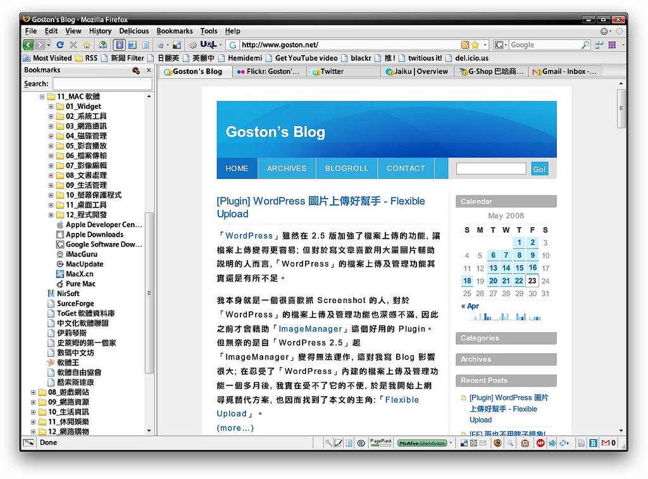Select calendar date 18
Screen dimensions: 648x479
coord(467,281)
